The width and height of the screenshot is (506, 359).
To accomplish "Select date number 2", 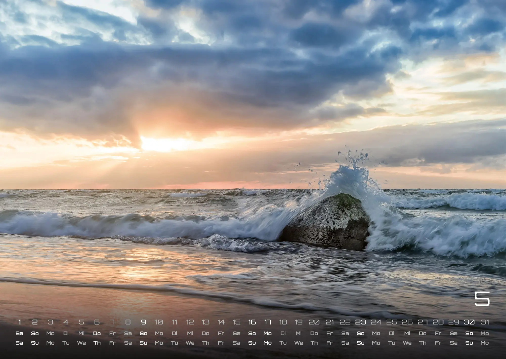I will pyautogui.click(x=35, y=322).
